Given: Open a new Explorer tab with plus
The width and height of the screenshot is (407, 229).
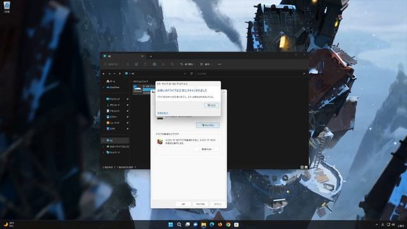Looking at the screenshot, I should [x=151, y=57].
